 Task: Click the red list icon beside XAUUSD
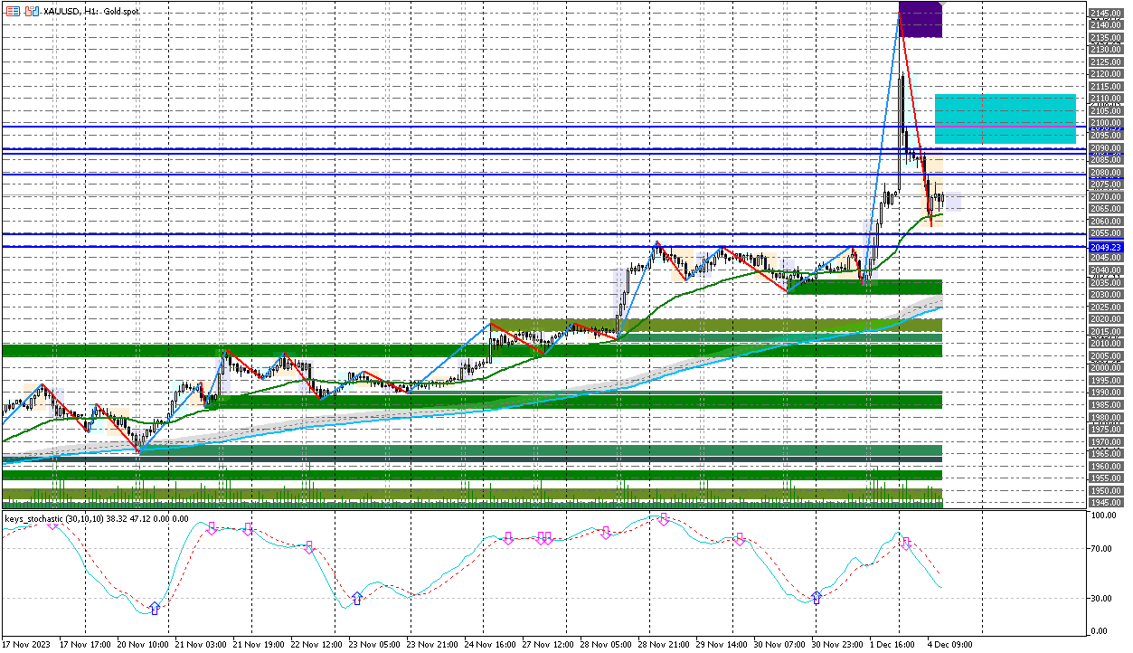[x=13, y=11]
